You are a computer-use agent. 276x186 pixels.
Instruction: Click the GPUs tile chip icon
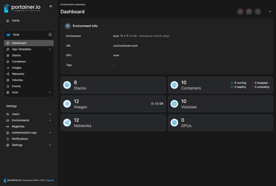point(174,123)
